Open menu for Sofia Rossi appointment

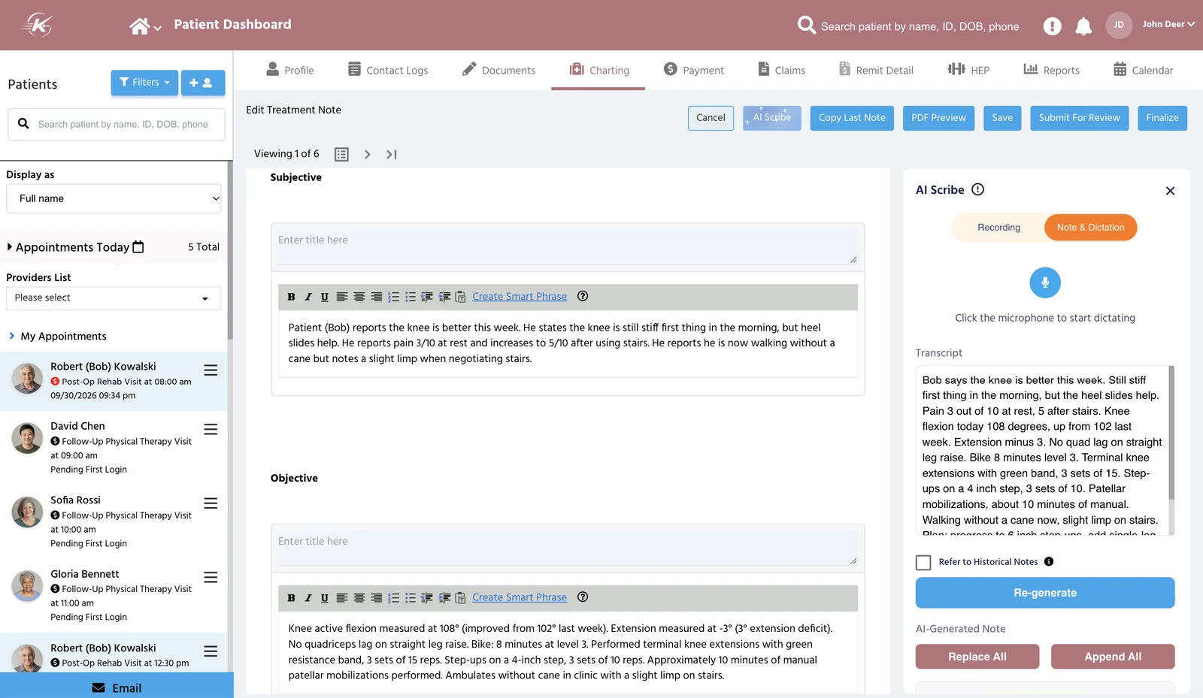click(x=211, y=503)
